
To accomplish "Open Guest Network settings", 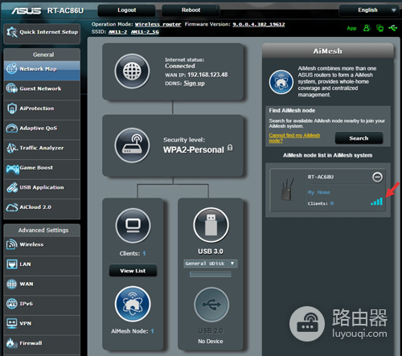I will 42,91.
